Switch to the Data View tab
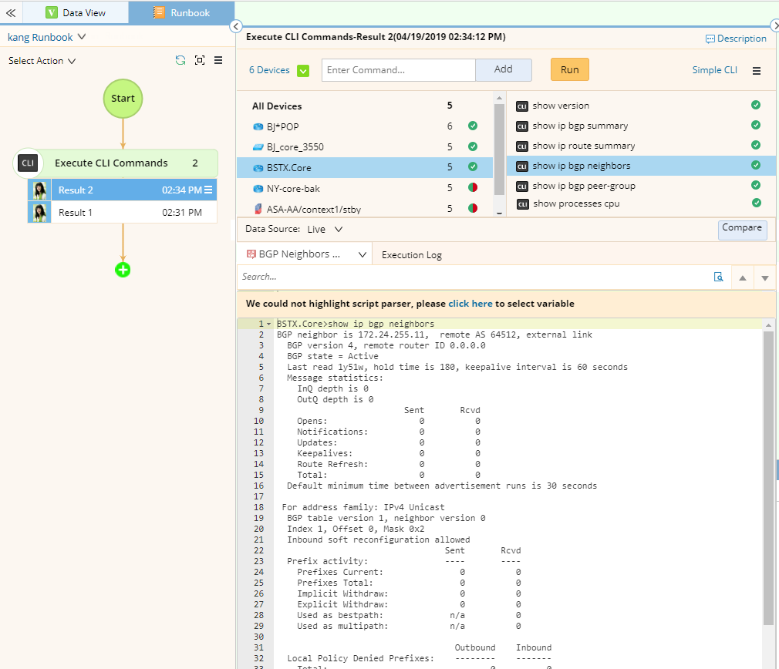Image resolution: width=779 pixels, height=669 pixels. pos(75,12)
